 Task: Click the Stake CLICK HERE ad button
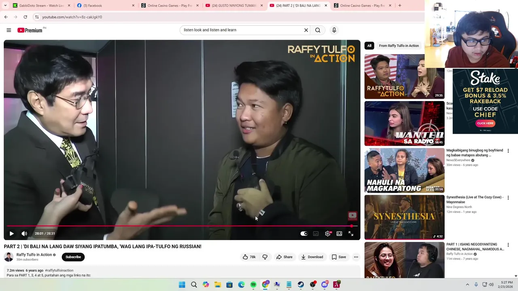click(485, 123)
